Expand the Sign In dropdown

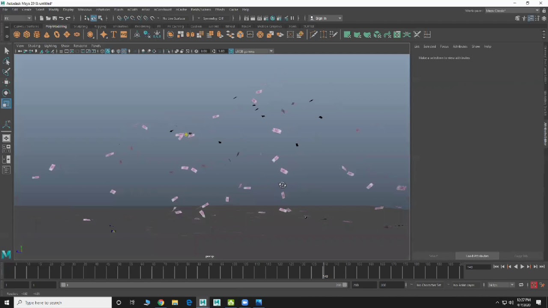(325, 18)
